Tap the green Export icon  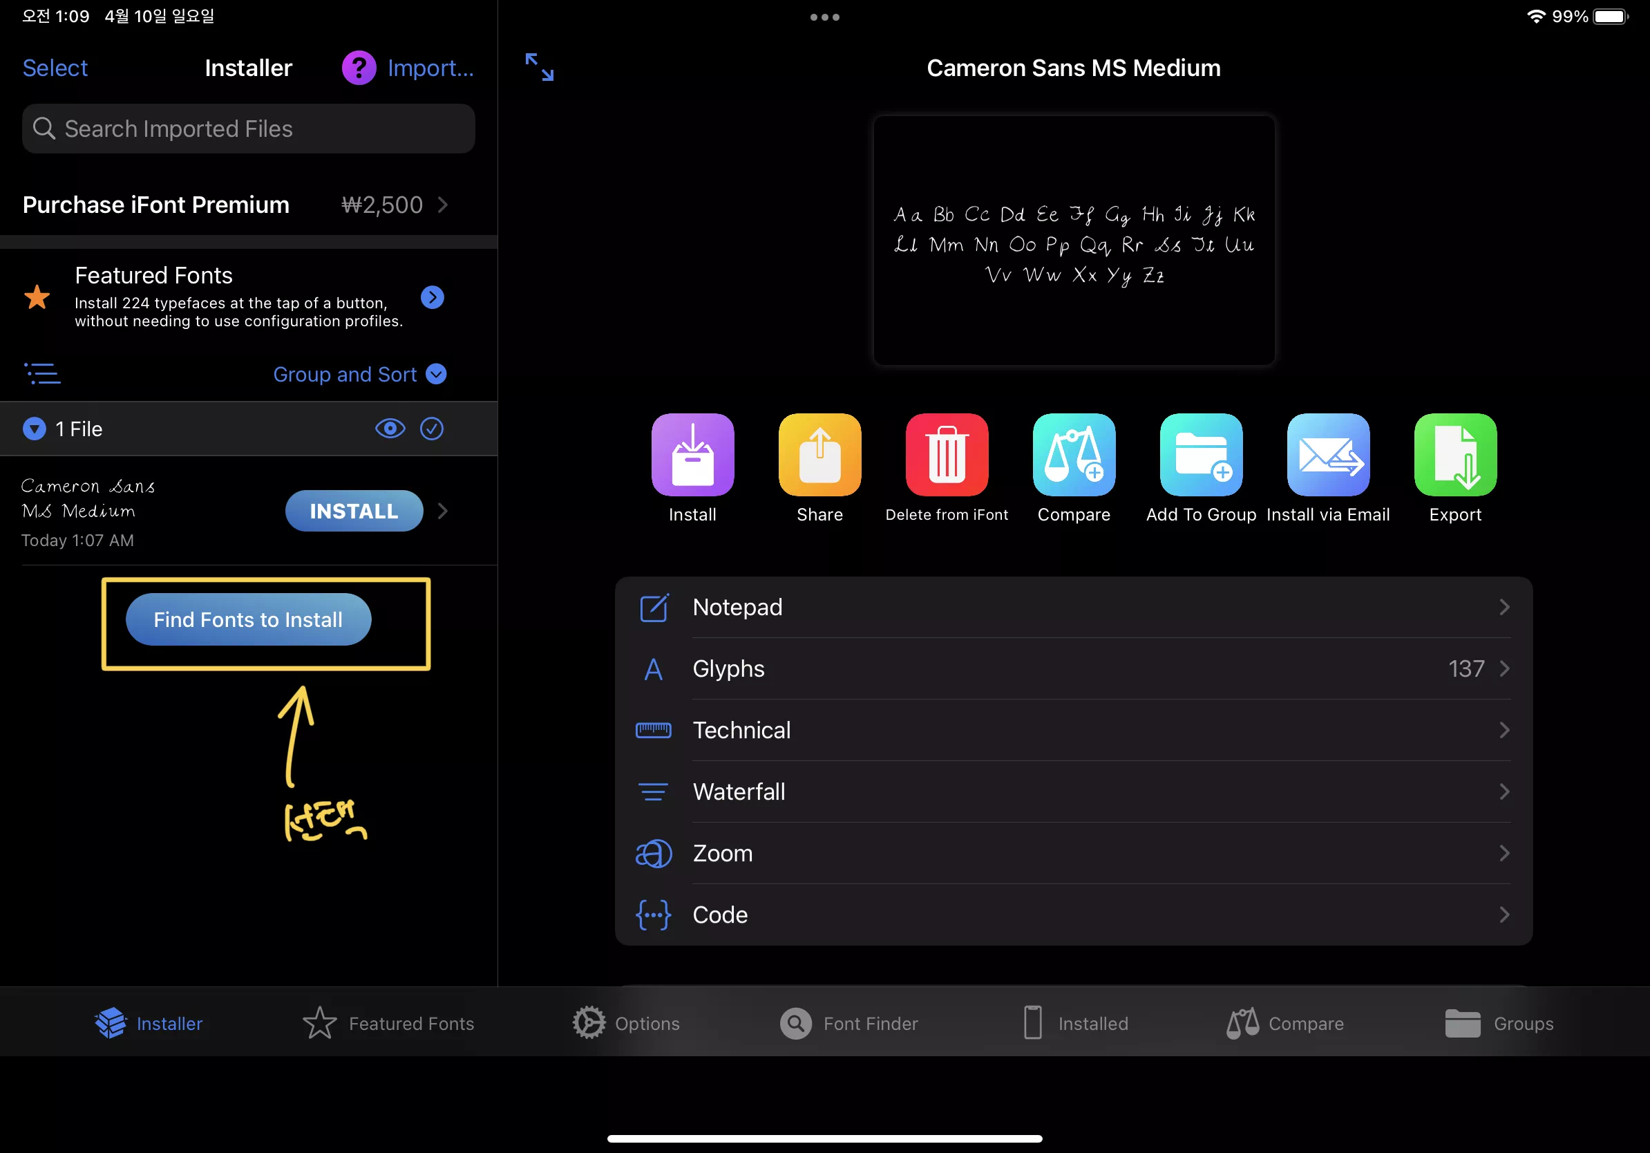click(1454, 454)
